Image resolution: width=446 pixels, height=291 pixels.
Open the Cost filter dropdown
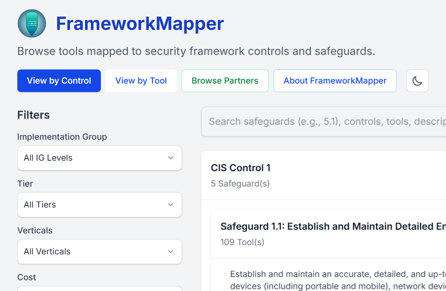click(99, 289)
